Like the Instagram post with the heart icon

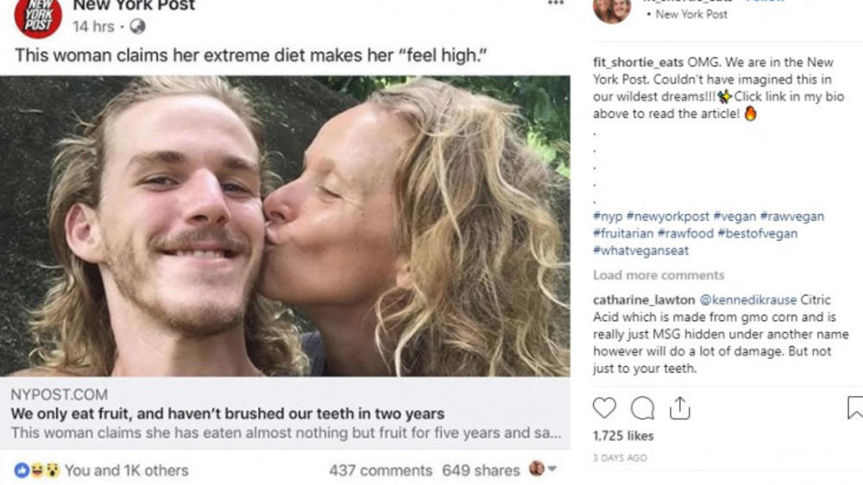pyautogui.click(x=605, y=407)
